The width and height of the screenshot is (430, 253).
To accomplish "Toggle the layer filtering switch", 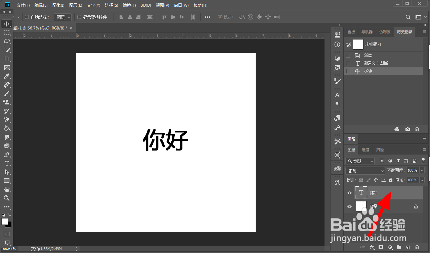I will coord(423,161).
